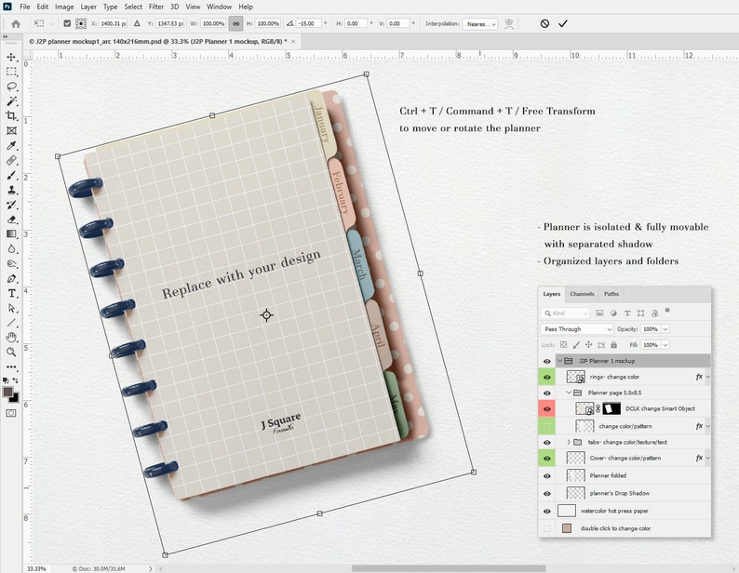Image resolution: width=739 pixels, height=573 pixels.
Task: Select the Eraser tool
Action: coord(11,220)
